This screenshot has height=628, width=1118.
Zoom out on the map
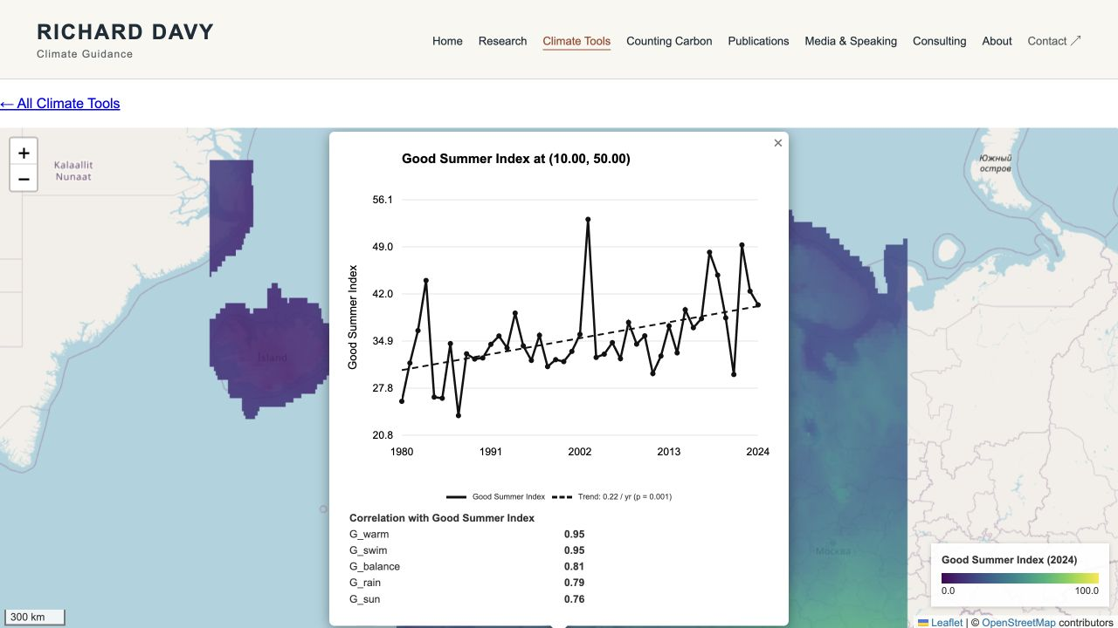pos(24,179)
